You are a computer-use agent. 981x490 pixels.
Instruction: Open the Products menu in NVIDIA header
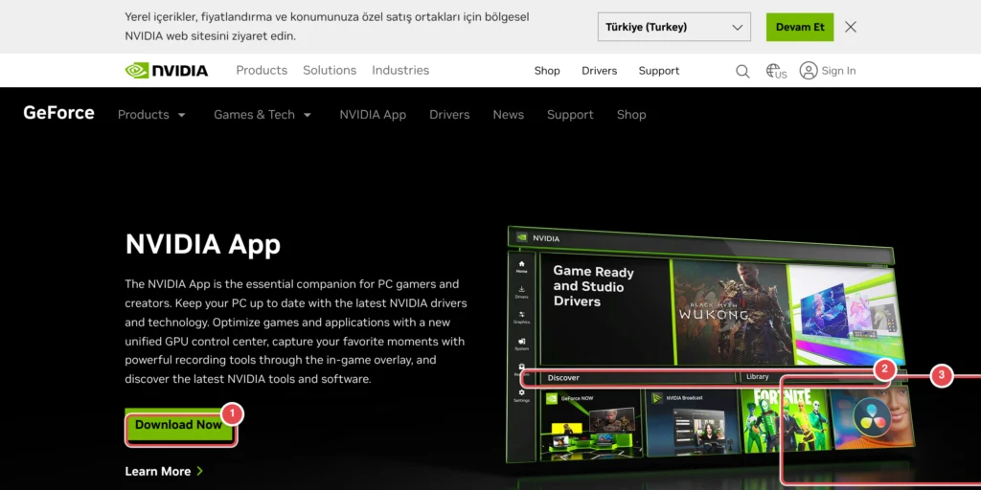tap(262, 71)
